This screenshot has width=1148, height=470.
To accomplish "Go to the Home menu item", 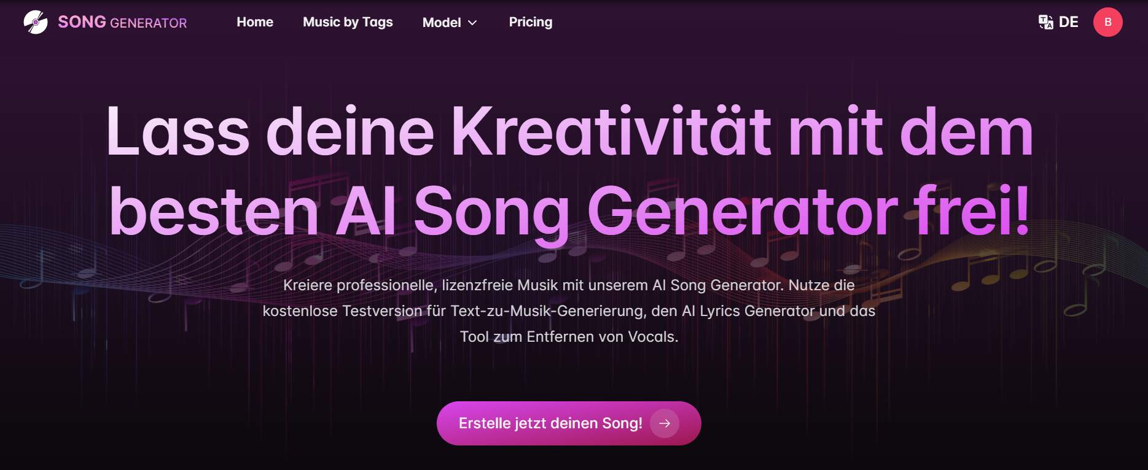I will coord(255,22).
